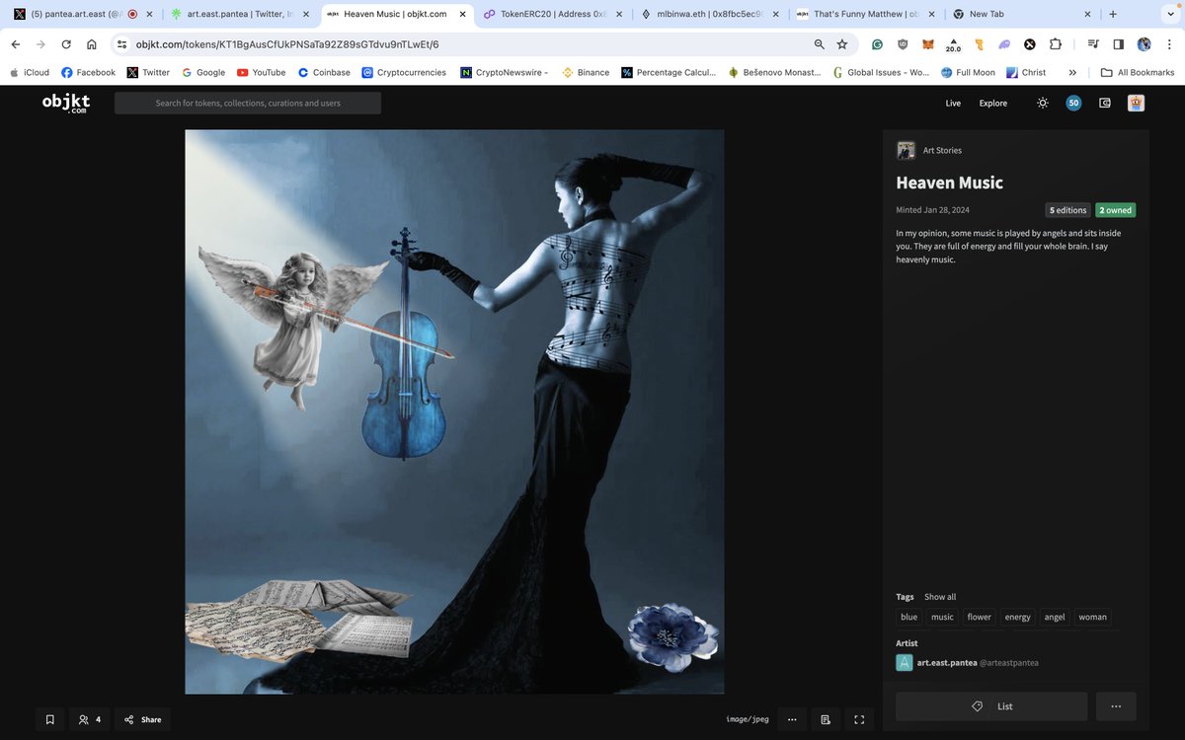Enter fullscreen view of the artwork
Image resolution: width=1185 pixels, height=740 pixels.
pyautogui.click(x=859, y=719)
